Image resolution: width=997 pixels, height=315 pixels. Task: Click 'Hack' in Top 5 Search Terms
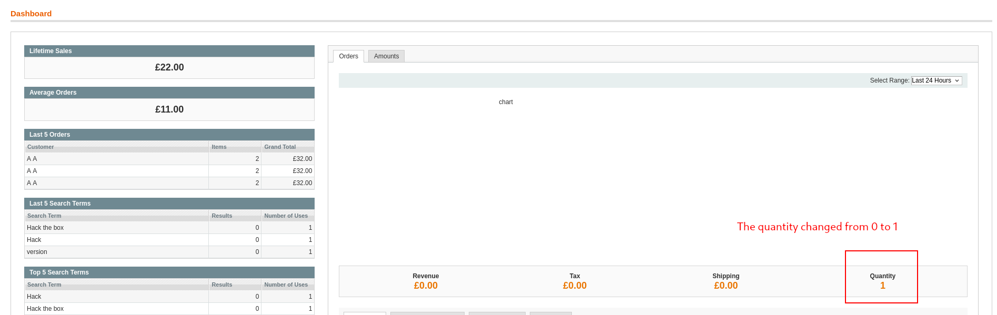34,297
